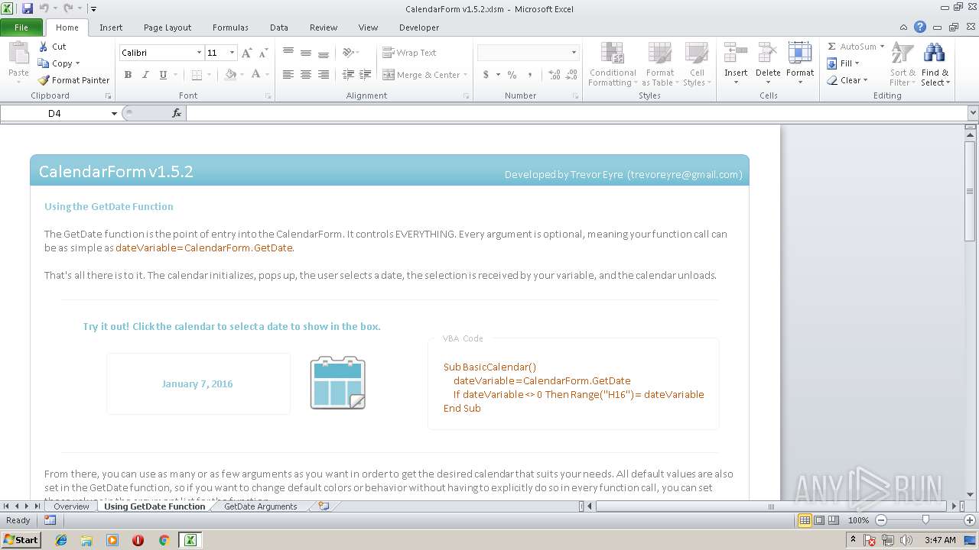Center text horizontally
The height and width of the screenshot is (550, 979).
[x=306, y=75]
